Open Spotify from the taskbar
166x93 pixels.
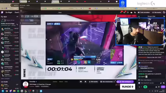[18, 91]
